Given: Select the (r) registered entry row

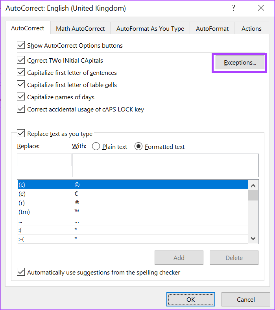Looking at the screenshot, I should click(x=133, y=202).
